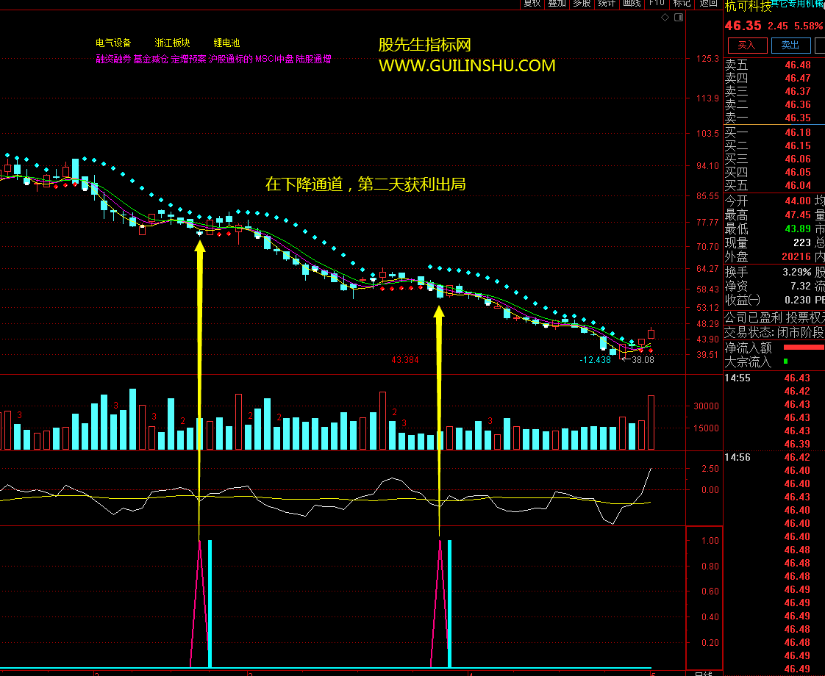This screenshot has width=825, height=676.
Task: Click the 最高 value 47.45
Action: pyautogui.click(x=798, y=215)
